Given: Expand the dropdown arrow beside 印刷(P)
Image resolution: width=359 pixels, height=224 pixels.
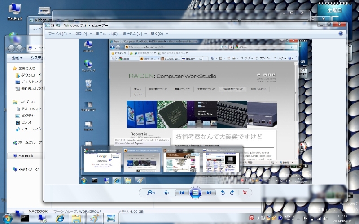Looking at the screenshot, I should point(91,34).
